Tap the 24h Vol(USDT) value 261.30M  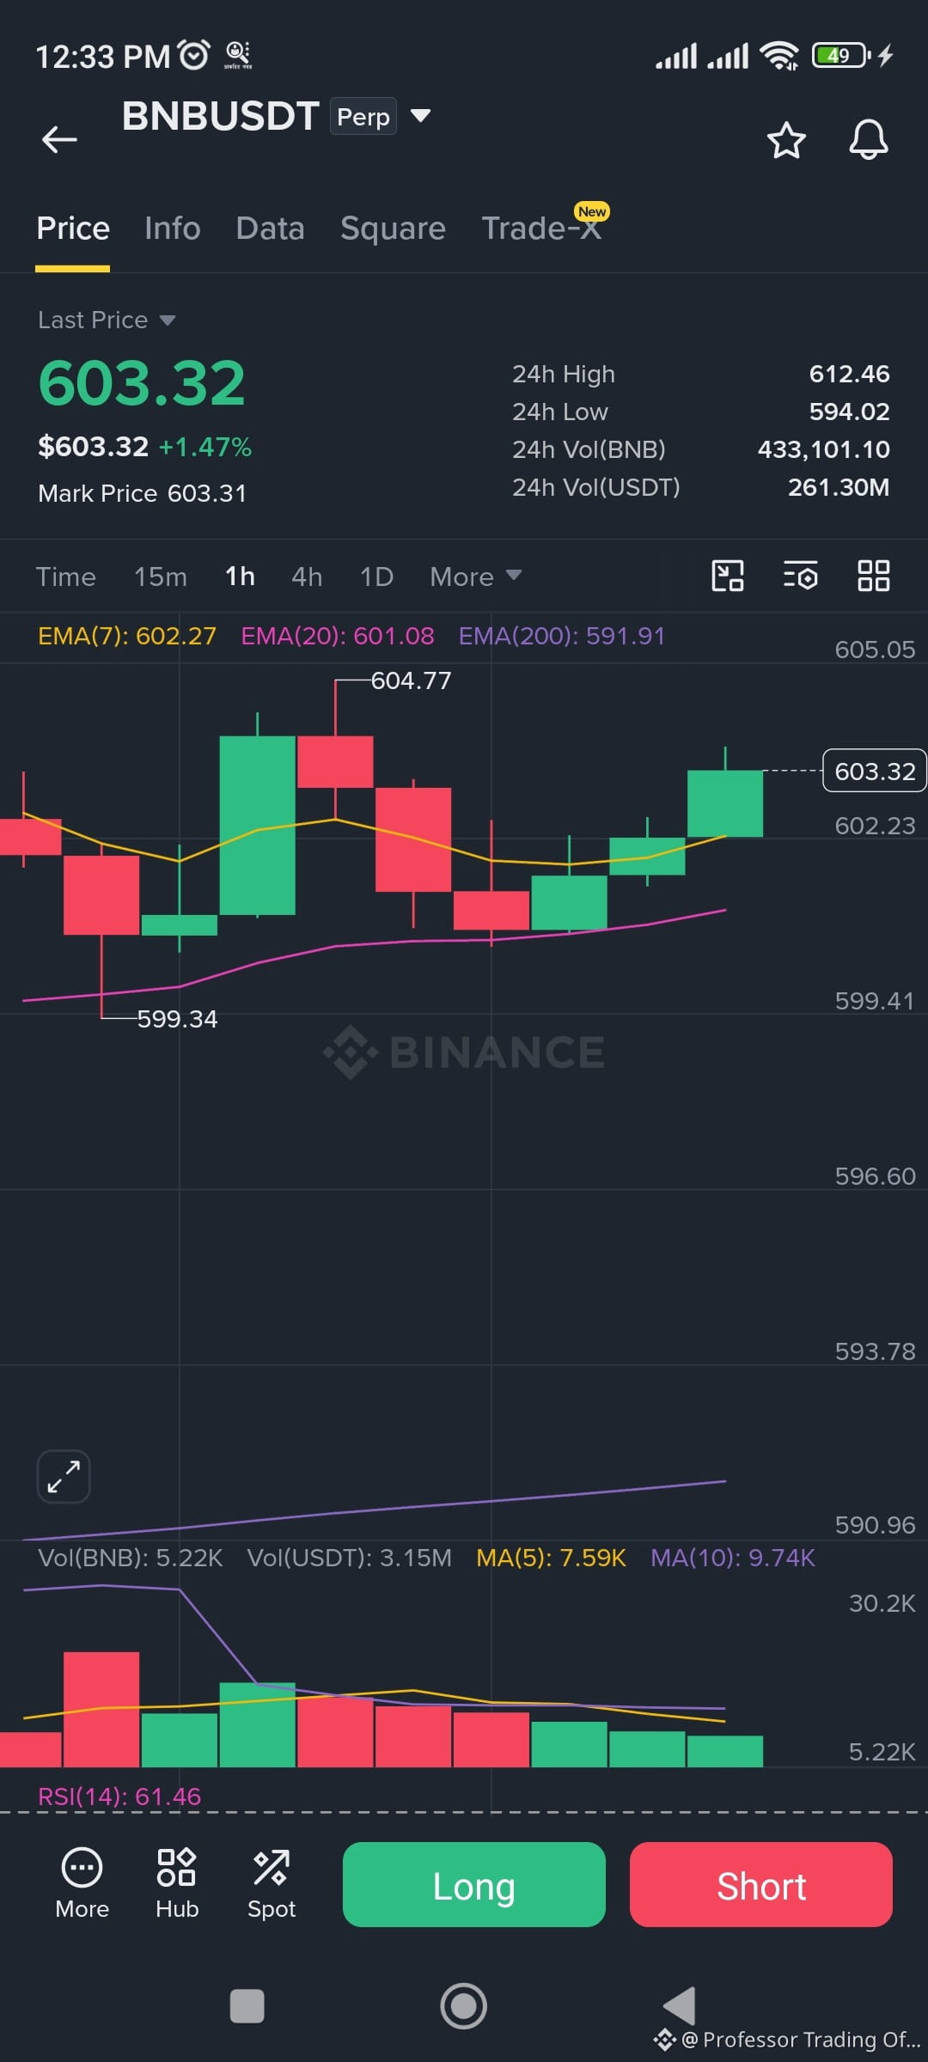tap(839, 487)
